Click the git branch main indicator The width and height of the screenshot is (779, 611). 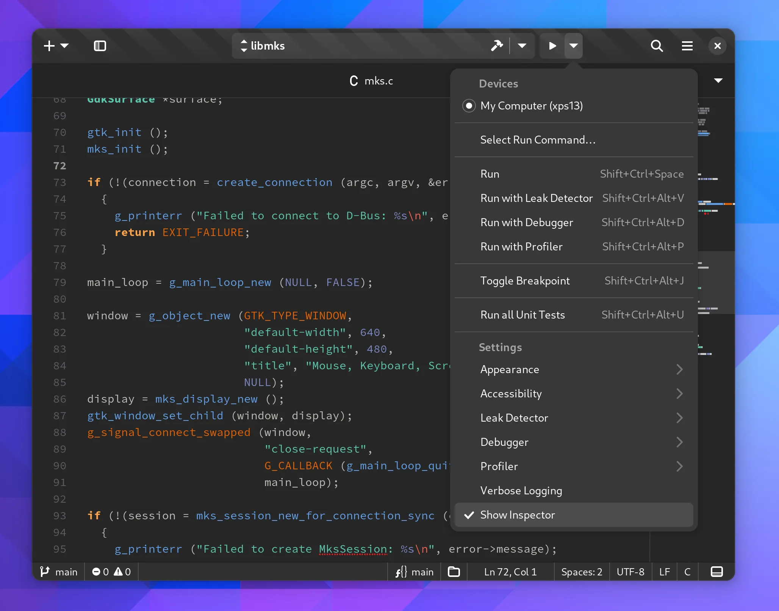(x=59, y=572)
